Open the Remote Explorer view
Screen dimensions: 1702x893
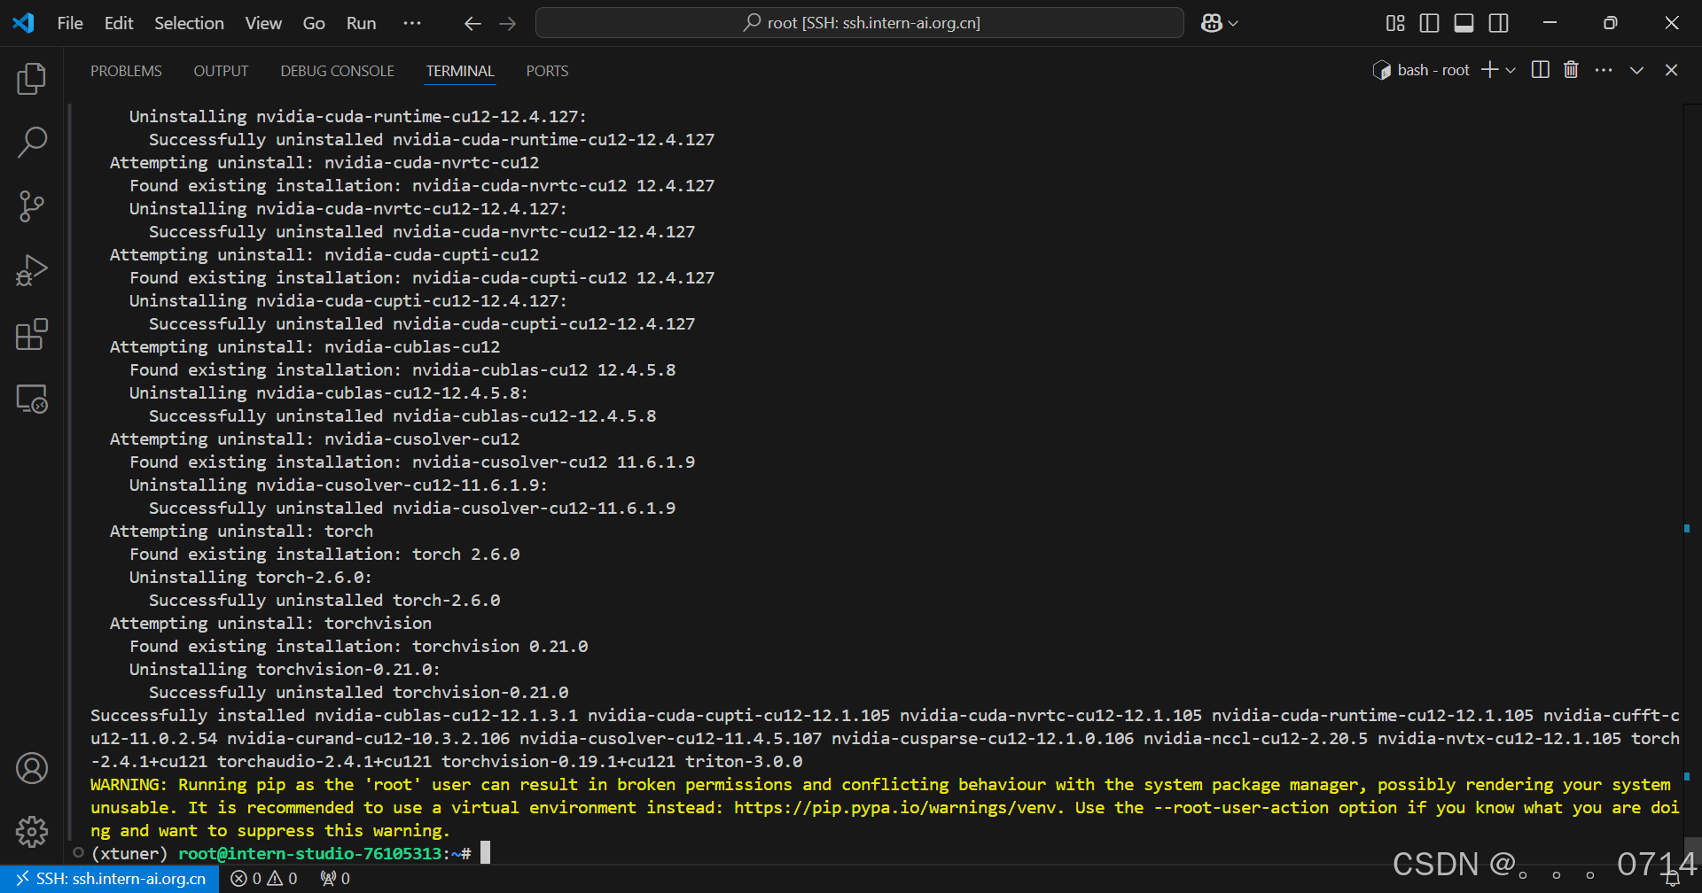pyautogui.click(x=32, y=399)
